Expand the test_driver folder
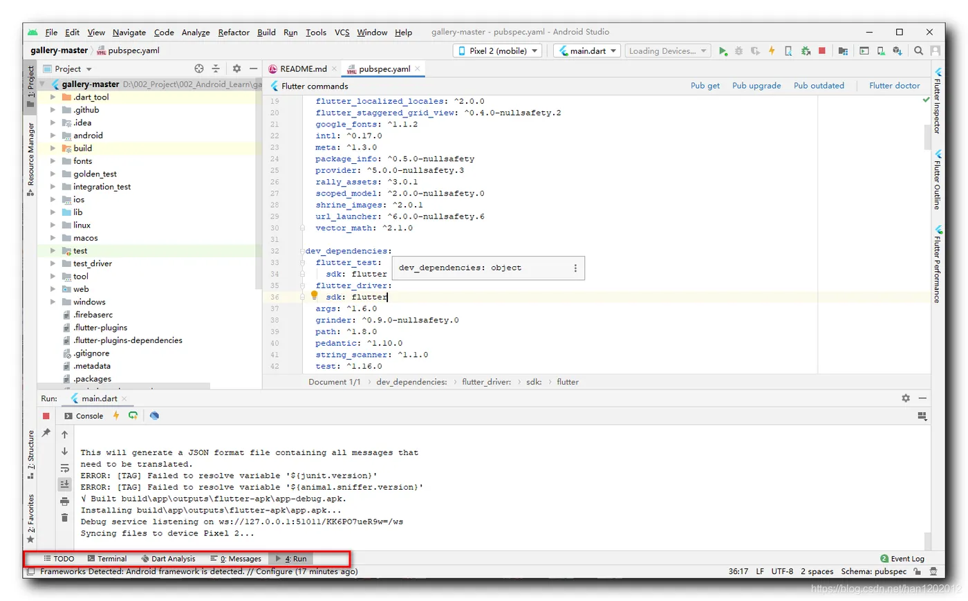Viewport: 968px width, 601px height. 53,263
